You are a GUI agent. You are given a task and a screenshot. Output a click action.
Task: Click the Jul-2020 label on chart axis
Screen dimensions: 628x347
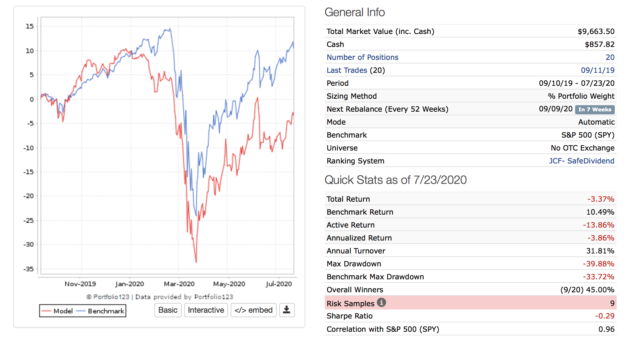pos(279,284)
